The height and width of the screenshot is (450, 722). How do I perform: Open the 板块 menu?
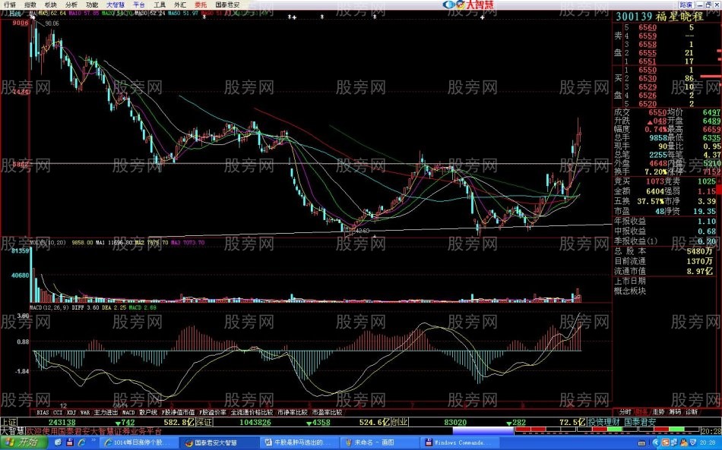click(51, 5)
